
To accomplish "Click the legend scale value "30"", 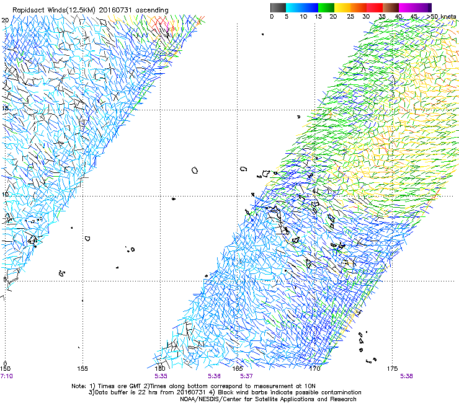I will tap(366, 17).
